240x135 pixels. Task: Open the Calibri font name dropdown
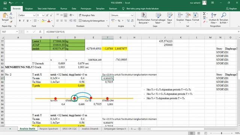point(34,15)
